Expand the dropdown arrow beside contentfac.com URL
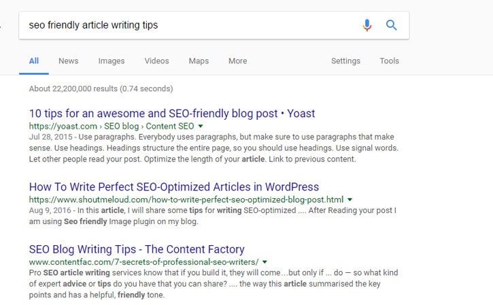The width and height of the screenshot is (493, 305). point(265,262)
